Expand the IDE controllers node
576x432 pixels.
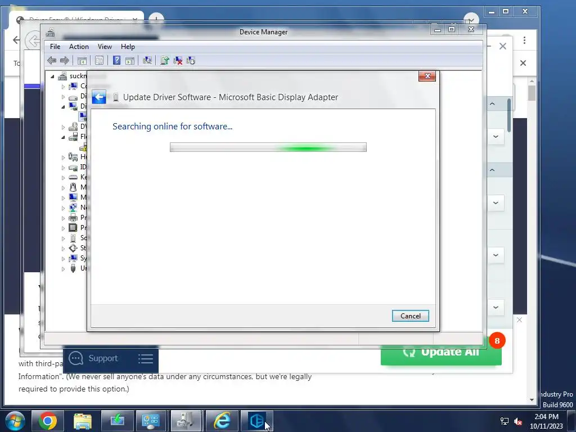coord(63,168)
